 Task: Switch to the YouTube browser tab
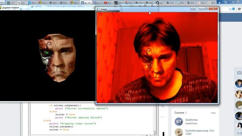107,3
